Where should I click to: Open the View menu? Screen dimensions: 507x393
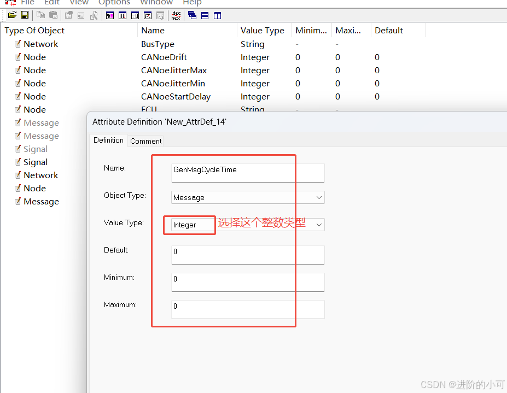click(79, 3)
